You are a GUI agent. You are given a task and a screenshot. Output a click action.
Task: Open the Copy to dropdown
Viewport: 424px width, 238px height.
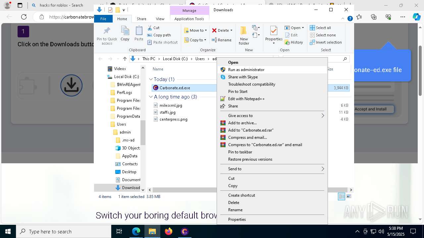click(195, 40)
